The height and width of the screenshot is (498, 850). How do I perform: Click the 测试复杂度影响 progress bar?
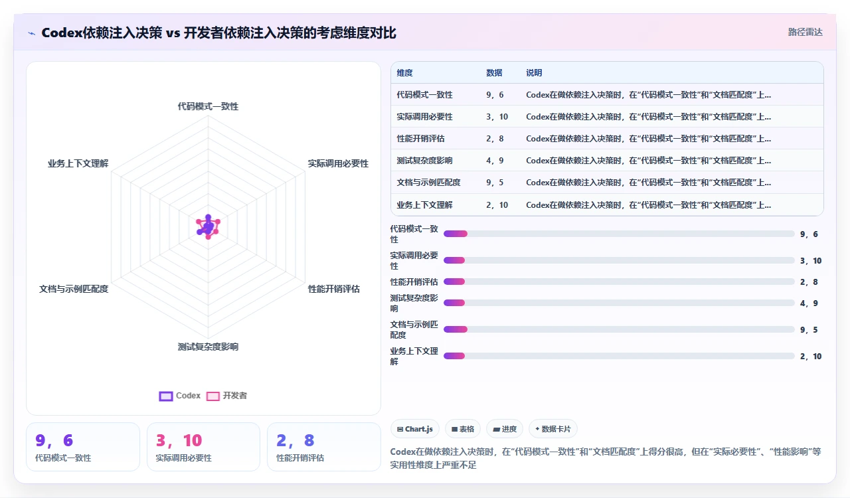[x=619, y=303]
